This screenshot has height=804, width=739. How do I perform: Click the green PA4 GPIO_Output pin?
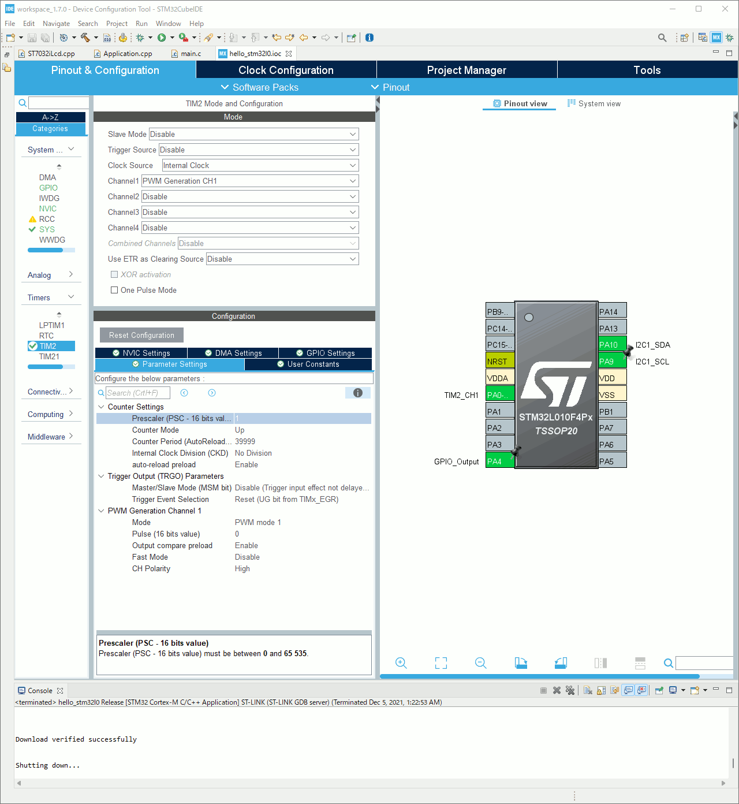pos(500,461)
